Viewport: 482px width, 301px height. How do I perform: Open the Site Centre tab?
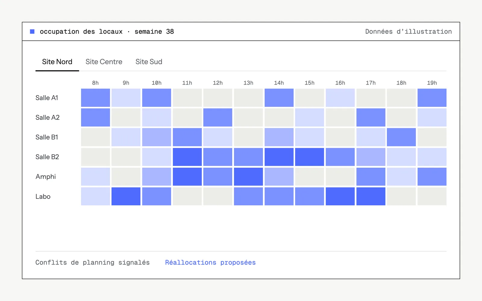tap(104, 62)
